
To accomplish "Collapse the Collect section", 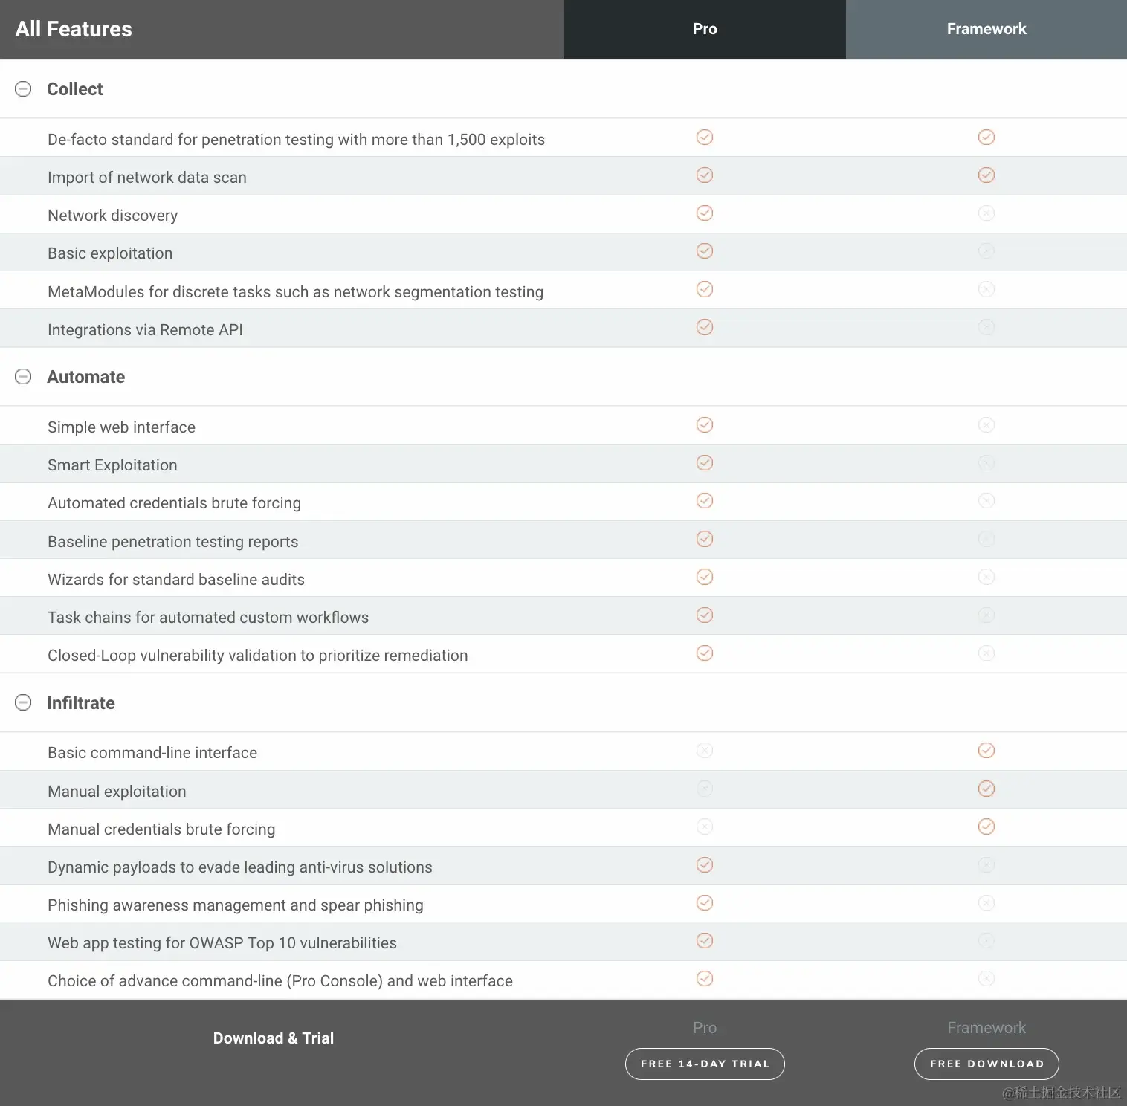I will coord(23,88).
